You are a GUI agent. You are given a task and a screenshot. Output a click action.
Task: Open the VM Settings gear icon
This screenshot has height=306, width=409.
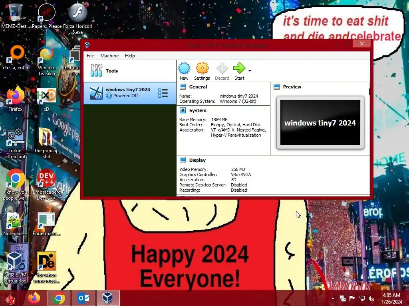tap(202, 71)
